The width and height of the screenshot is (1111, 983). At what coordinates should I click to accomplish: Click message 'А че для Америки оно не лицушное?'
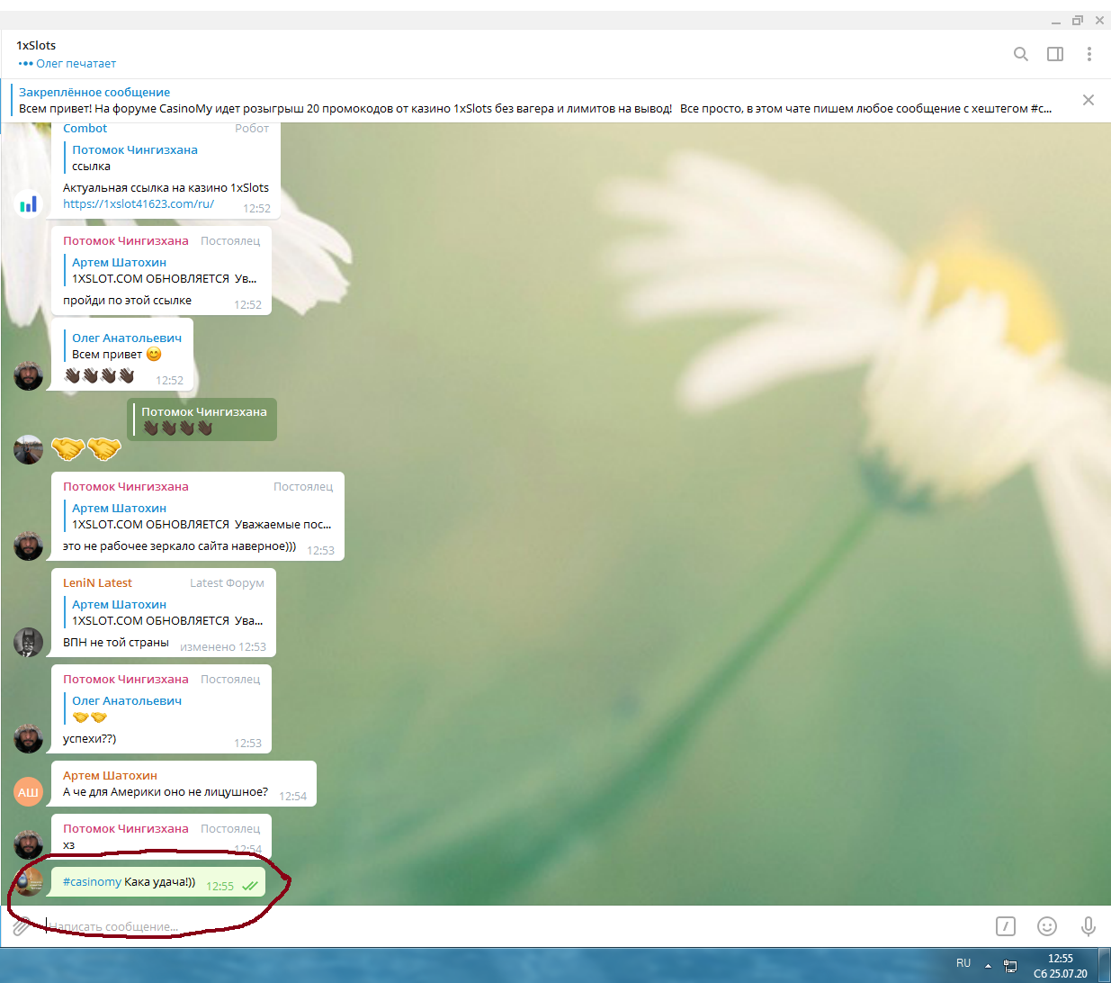(x=166, y=792)
